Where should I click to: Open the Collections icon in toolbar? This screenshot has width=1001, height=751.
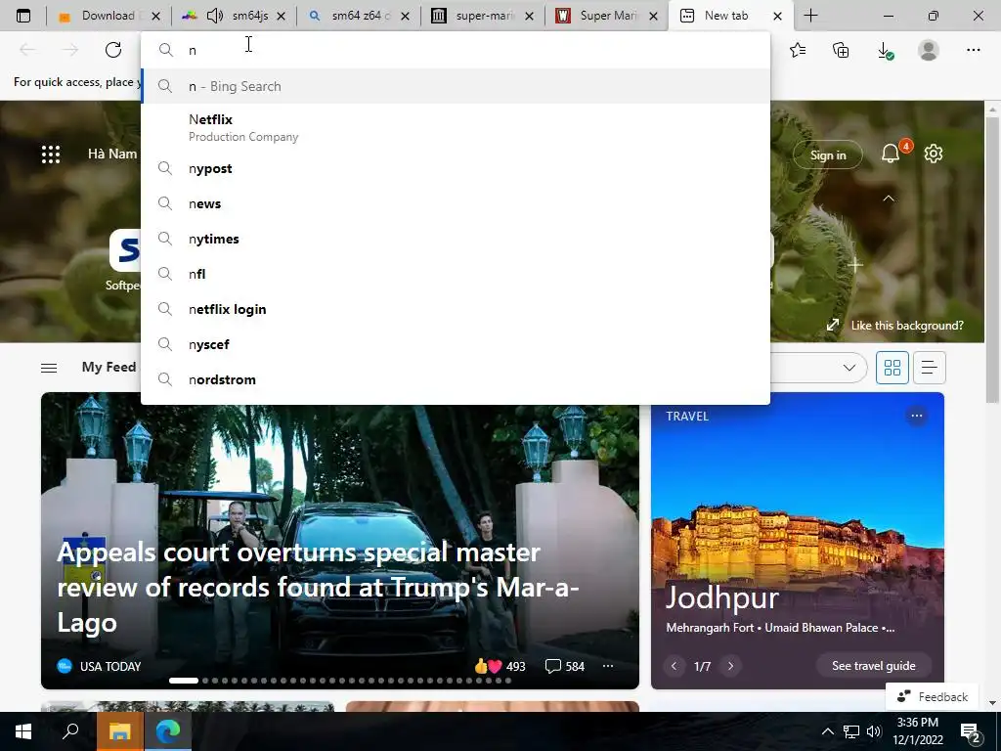click(841, 50)
